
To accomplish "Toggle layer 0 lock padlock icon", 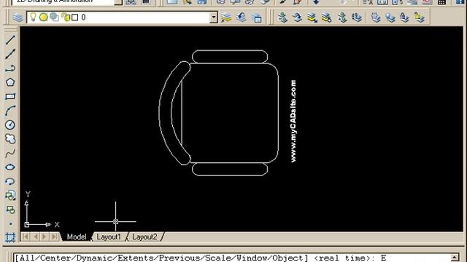I will [x=66, y=17].
